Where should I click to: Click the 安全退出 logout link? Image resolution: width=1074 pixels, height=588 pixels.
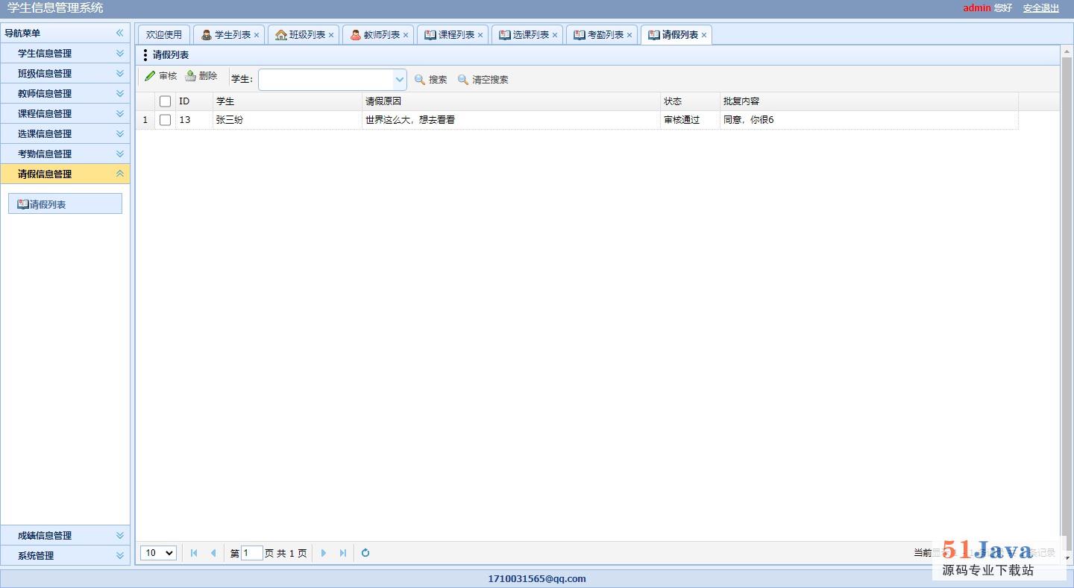point(1041,8)
